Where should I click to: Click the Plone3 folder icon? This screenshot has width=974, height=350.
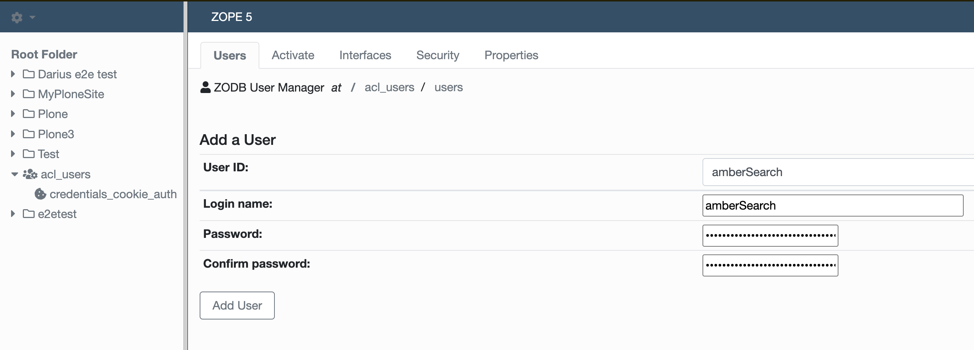click(28, 134)
